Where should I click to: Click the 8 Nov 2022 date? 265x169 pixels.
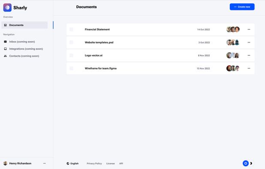click(204, 56)
